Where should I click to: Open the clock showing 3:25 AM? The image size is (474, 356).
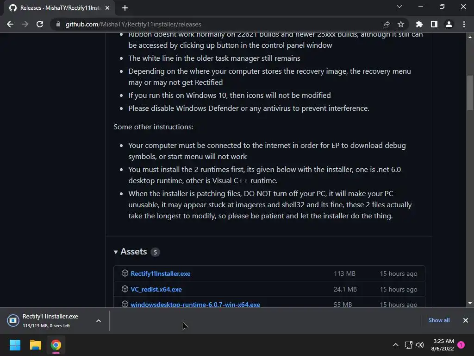[x=443, y=345]
